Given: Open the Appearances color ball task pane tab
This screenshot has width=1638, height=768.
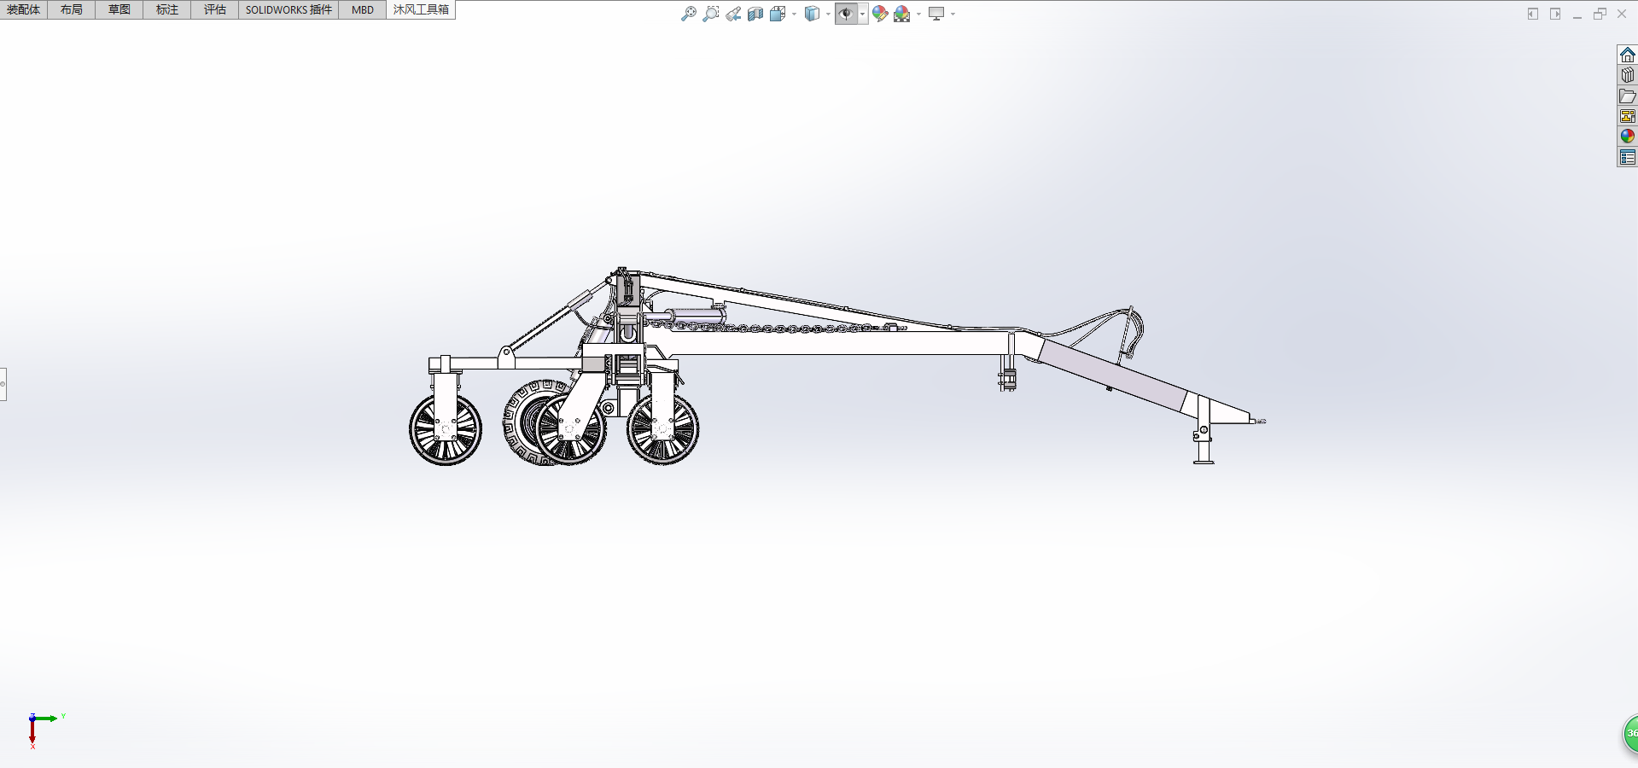Looking at the screenshot, I should [1628, 137].
